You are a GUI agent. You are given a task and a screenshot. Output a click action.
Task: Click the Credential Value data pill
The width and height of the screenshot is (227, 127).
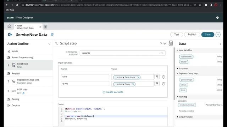tap(187, 105)
